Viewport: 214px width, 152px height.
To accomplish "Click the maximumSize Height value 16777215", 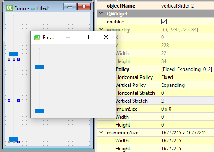I will pos(187,149).
